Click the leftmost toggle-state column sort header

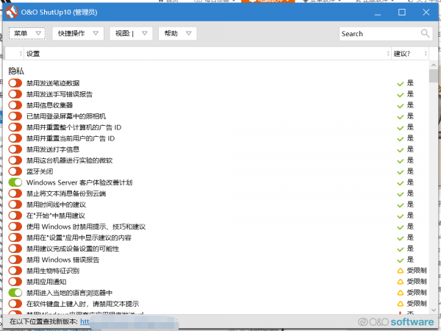click(x=15, y=54)
